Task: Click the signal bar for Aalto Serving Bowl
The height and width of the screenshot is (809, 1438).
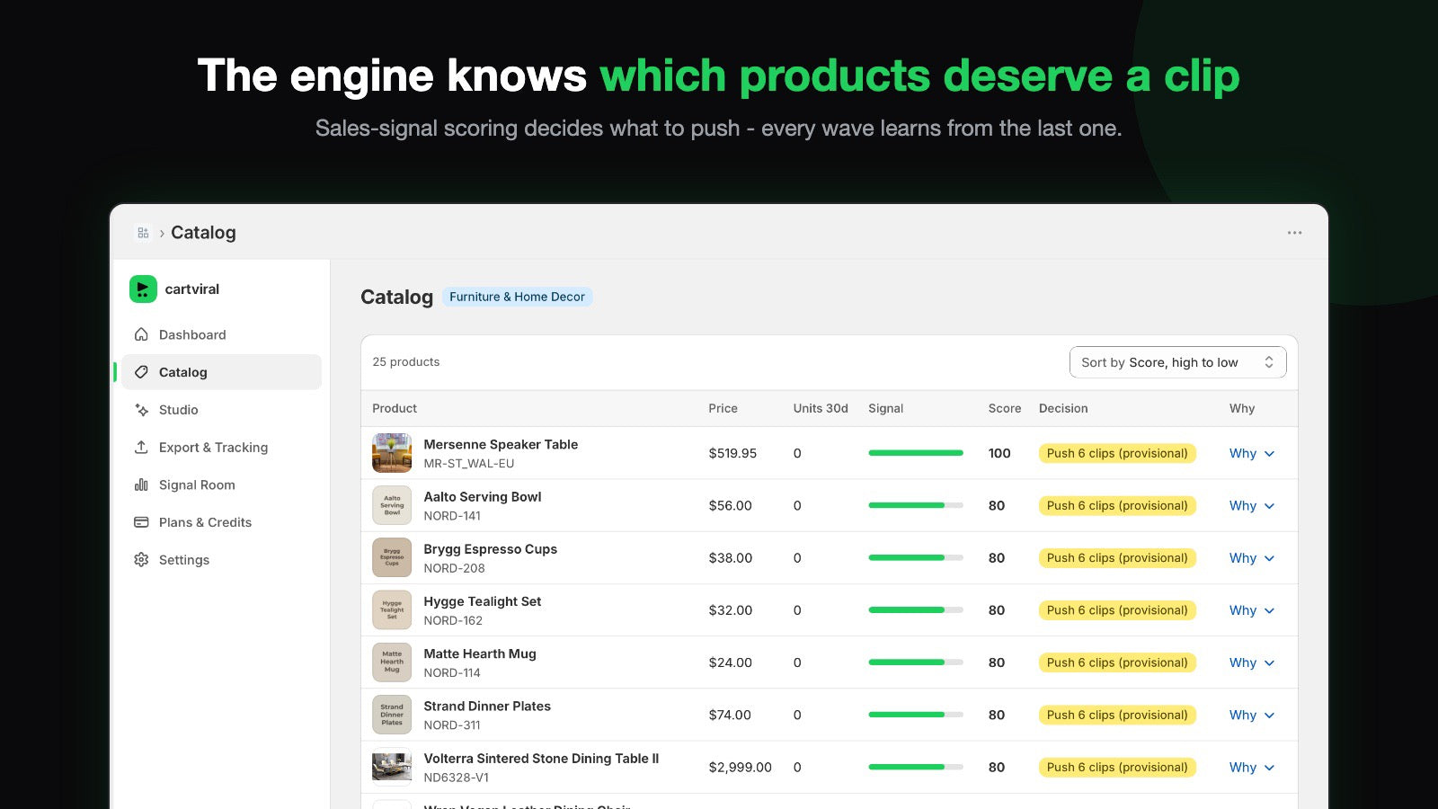Action: pos(916,505)
